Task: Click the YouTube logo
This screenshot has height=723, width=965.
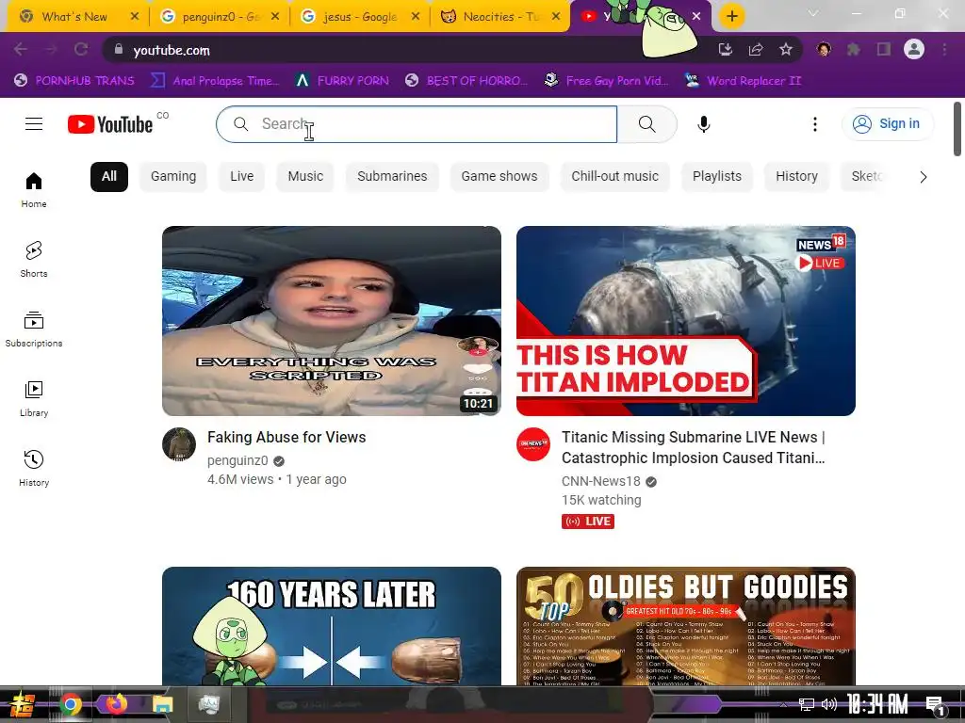Action: pos(110,124)
